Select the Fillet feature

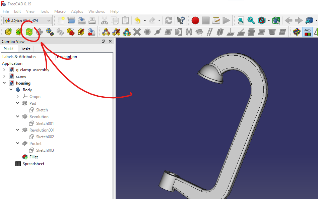[x=34, y=157]
